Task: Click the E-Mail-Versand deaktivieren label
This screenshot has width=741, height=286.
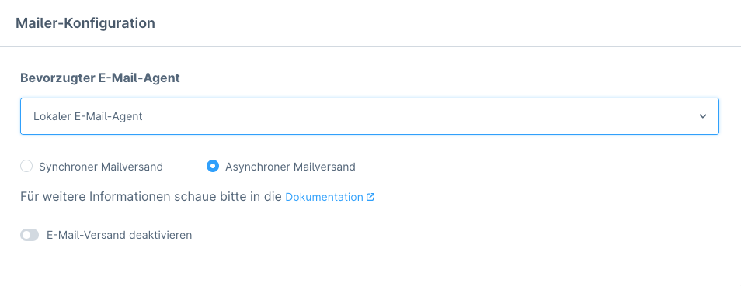Action: [x=119, y=235]
